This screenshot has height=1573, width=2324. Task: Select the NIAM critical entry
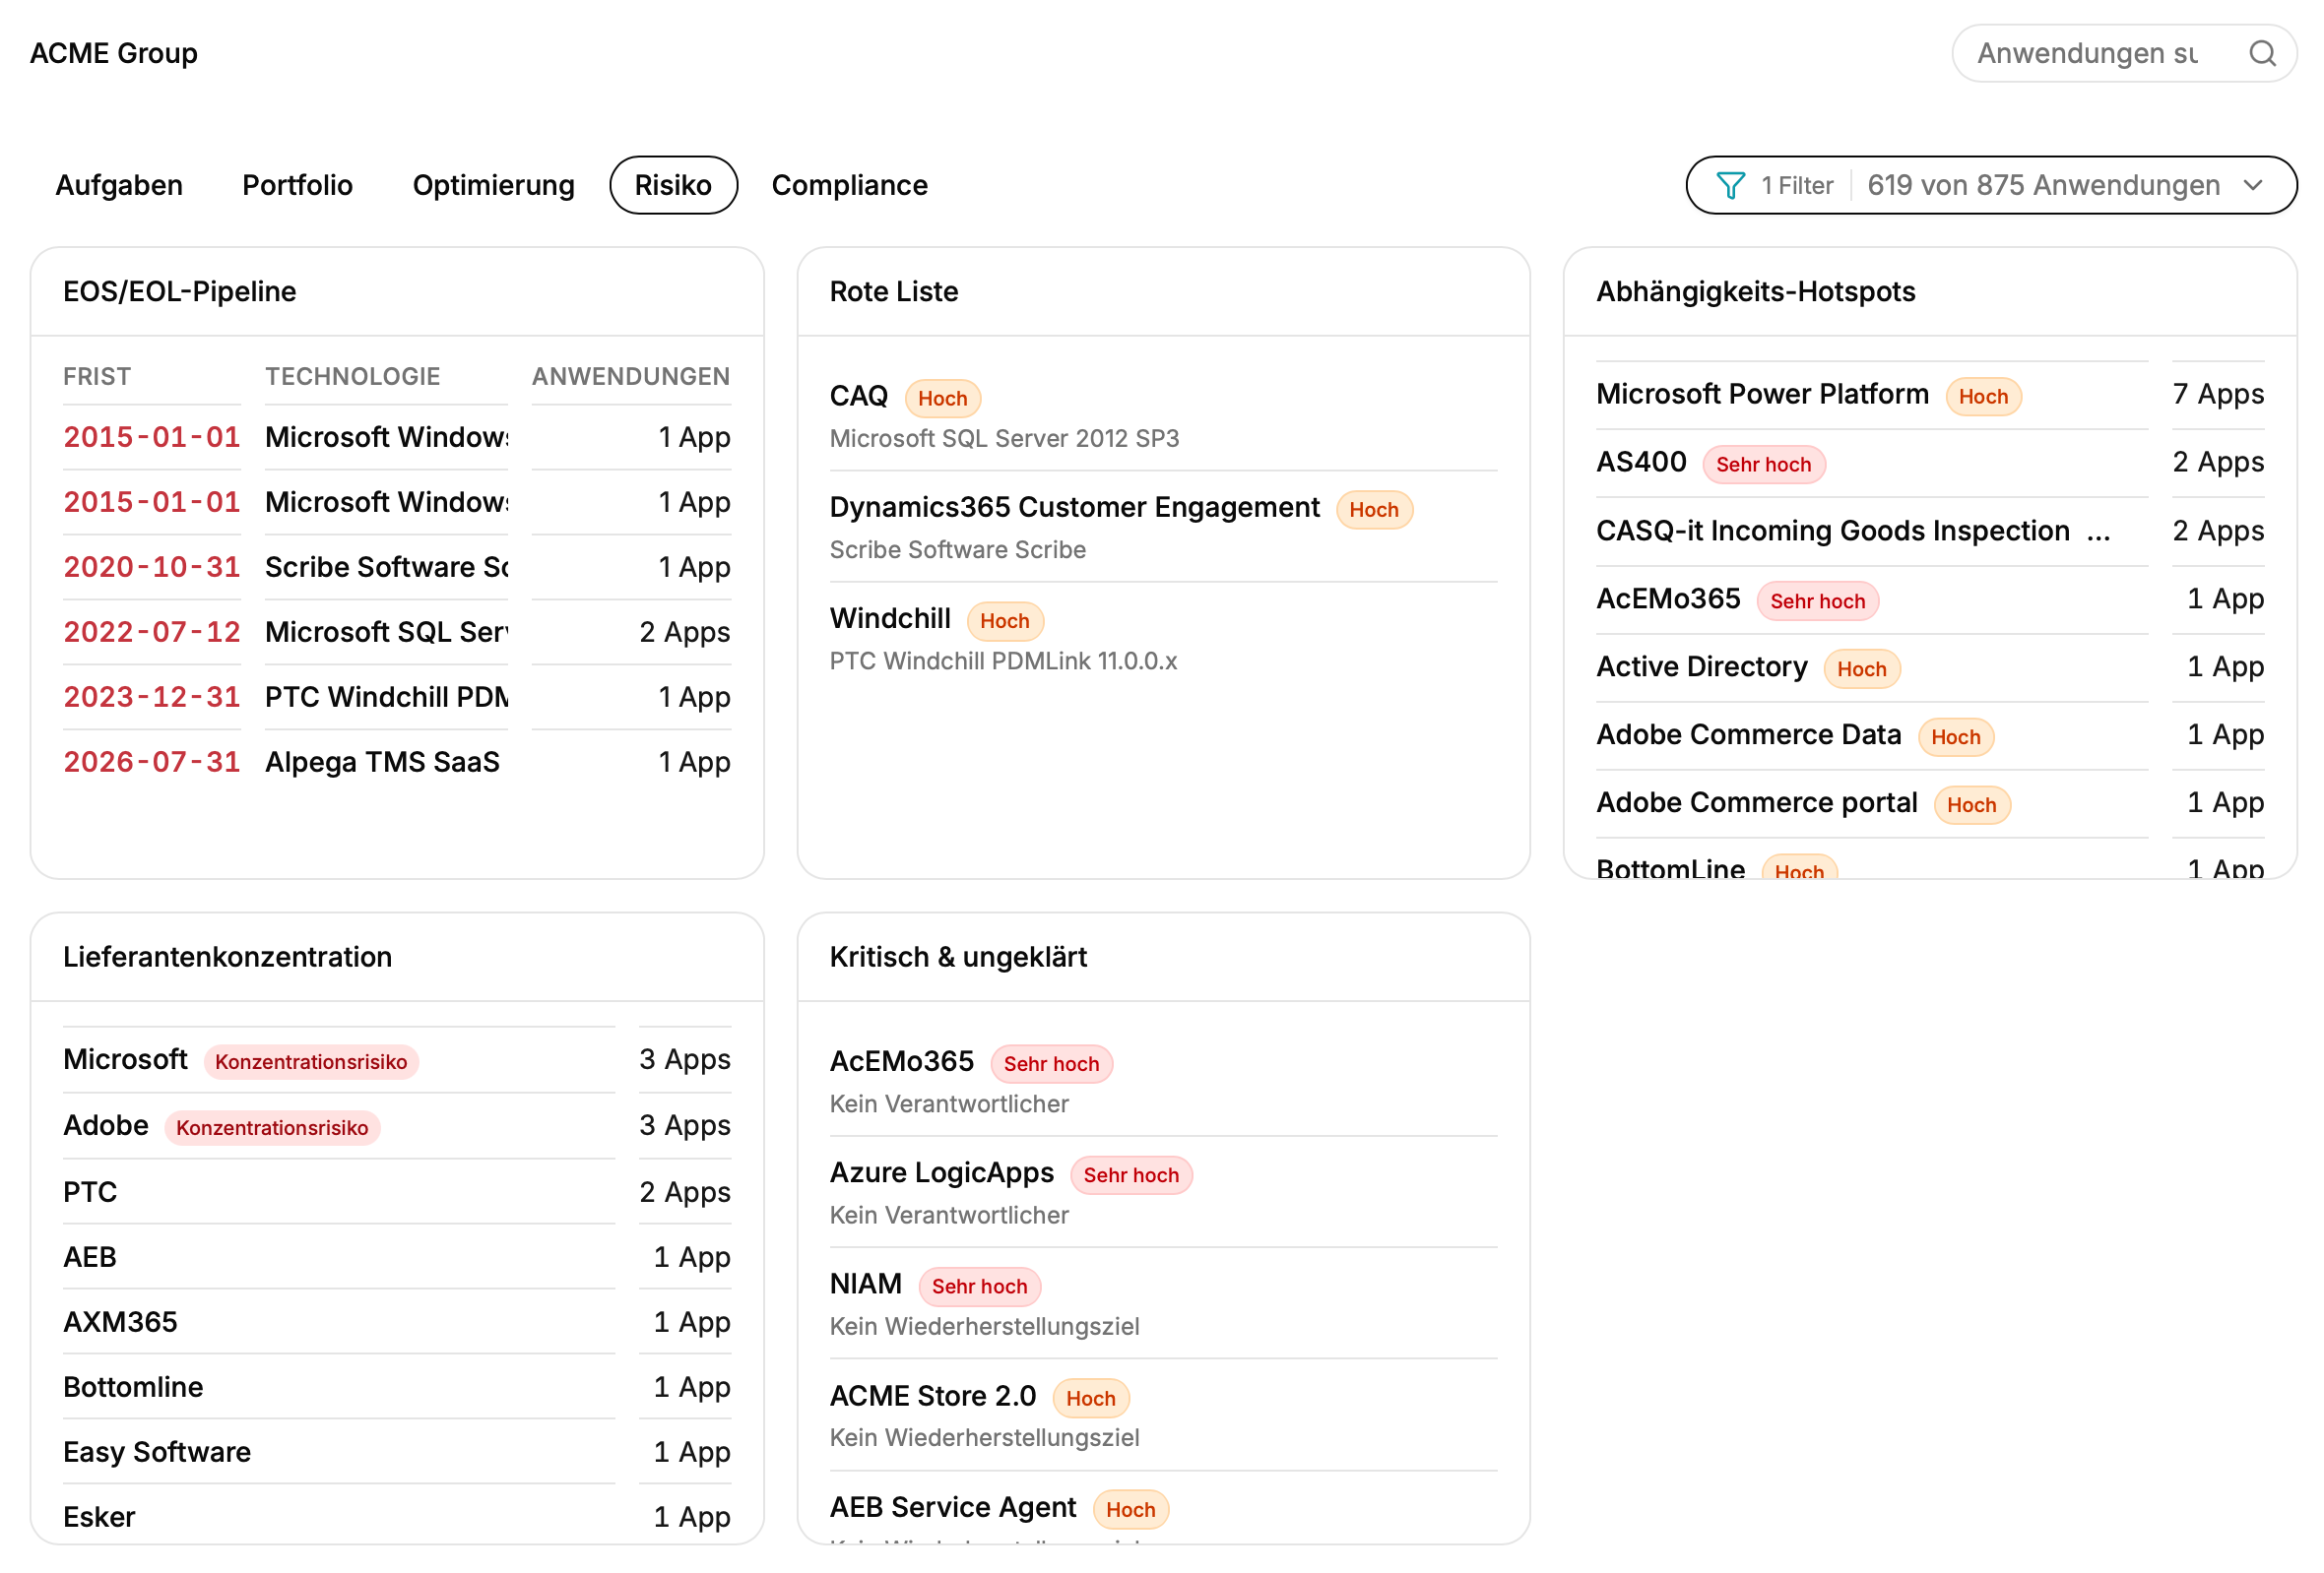pos(1163,1303)
